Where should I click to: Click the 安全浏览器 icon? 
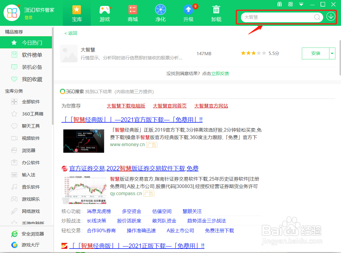pyautogui.click(x=15, y=234)
